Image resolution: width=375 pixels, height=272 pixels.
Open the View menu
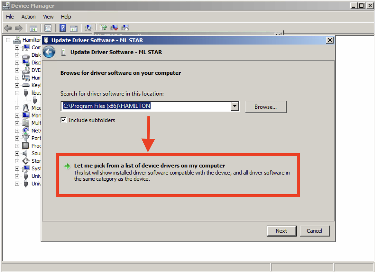tap(48, 17)
